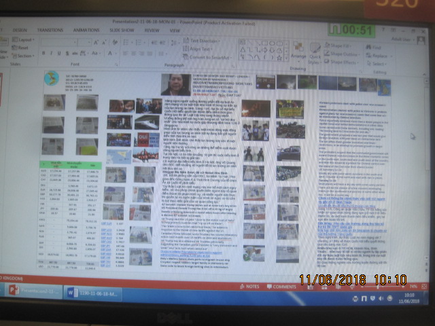Screen dimensions: 435x326
Task: Center the text alignment
Action: pos(133,54)
